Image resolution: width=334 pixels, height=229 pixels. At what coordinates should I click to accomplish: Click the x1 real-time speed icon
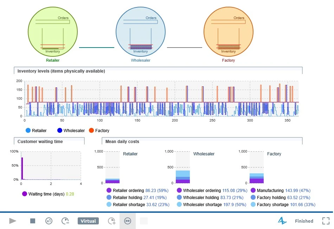pyautogui.click(x=49, y=221)
